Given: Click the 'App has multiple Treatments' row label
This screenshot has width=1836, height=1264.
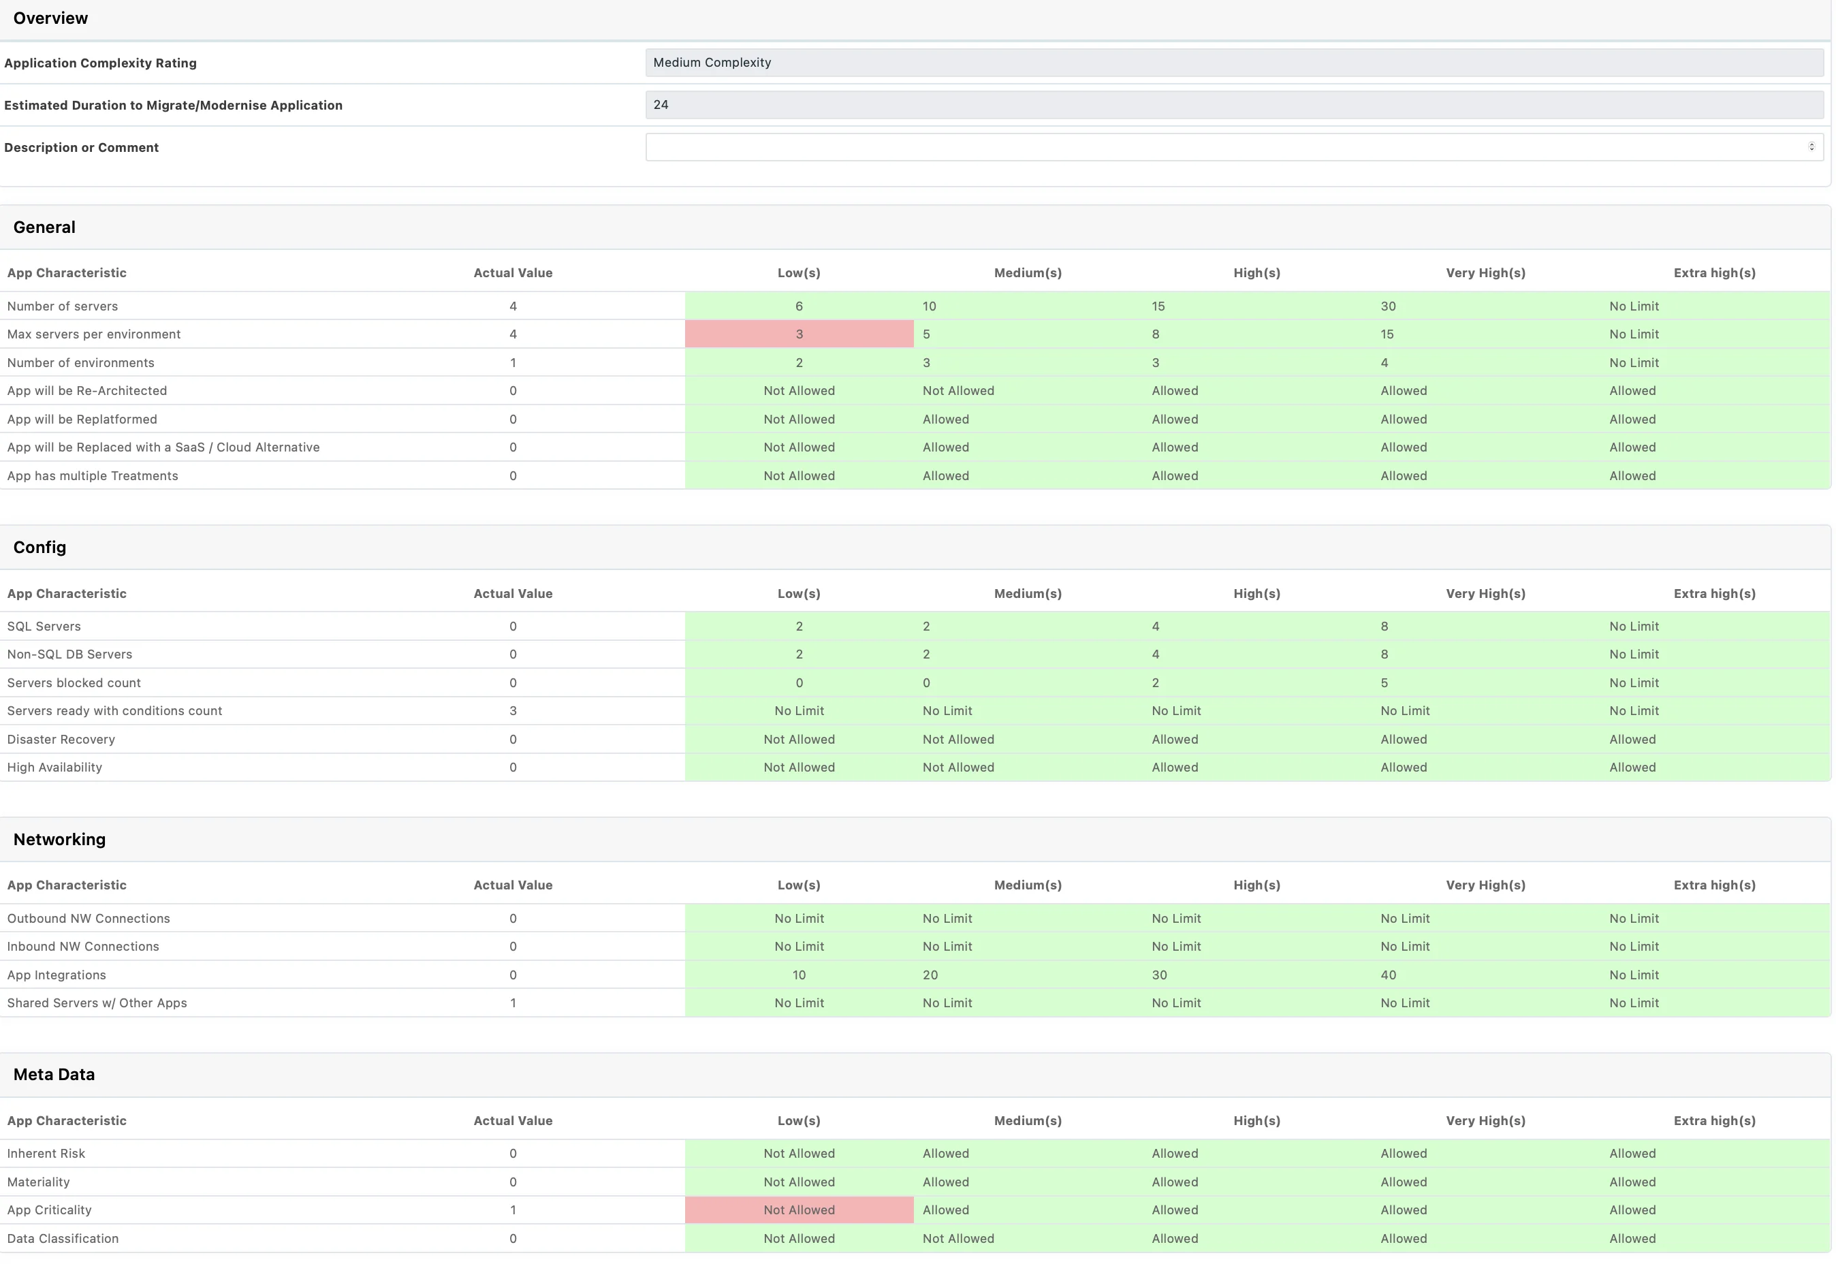Looking at the screenshot, I should (93, 476).
